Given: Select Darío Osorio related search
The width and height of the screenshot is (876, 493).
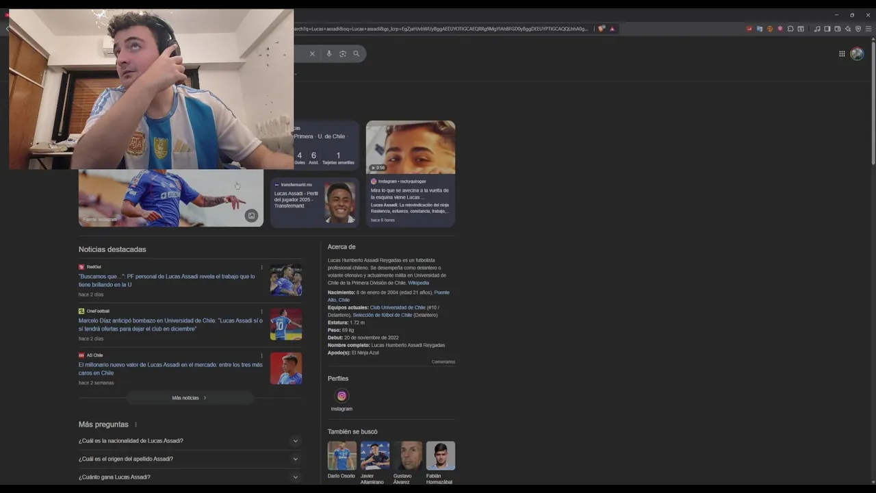Looking at the screenshot, I should pos(342,460).
